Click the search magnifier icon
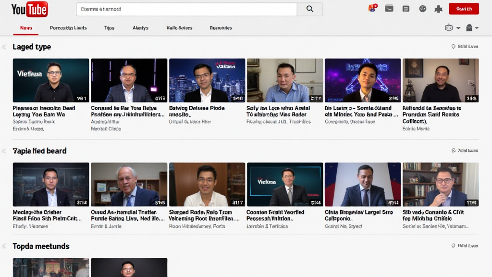The height and width of the screenshot is (277, 492). tap(310, 9)
